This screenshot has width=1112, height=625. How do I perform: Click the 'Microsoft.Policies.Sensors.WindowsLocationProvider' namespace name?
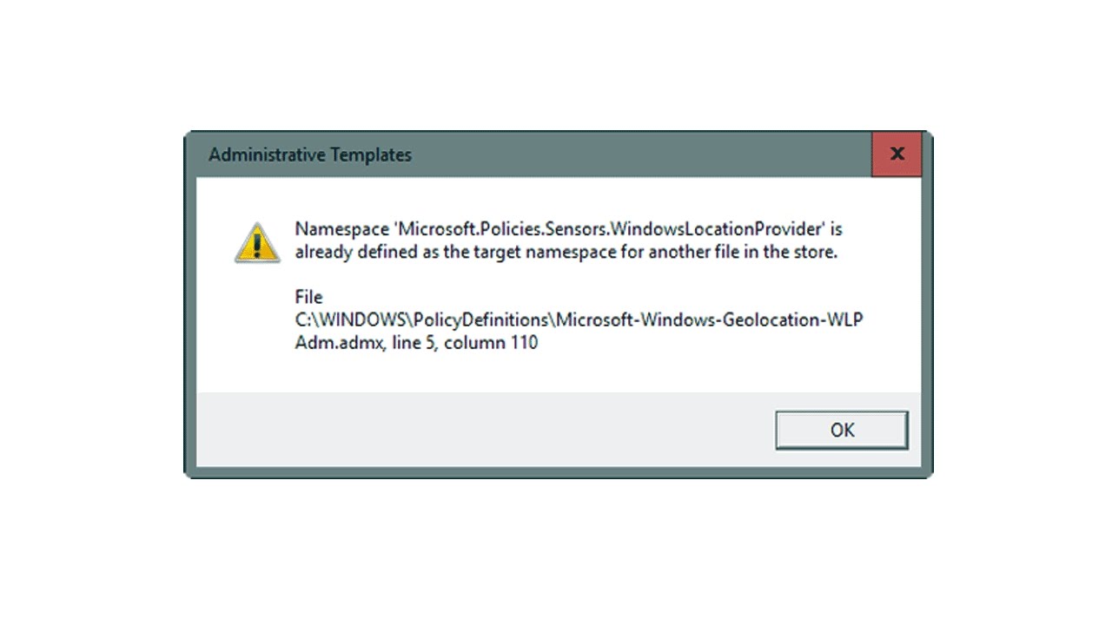pos(606,230)
